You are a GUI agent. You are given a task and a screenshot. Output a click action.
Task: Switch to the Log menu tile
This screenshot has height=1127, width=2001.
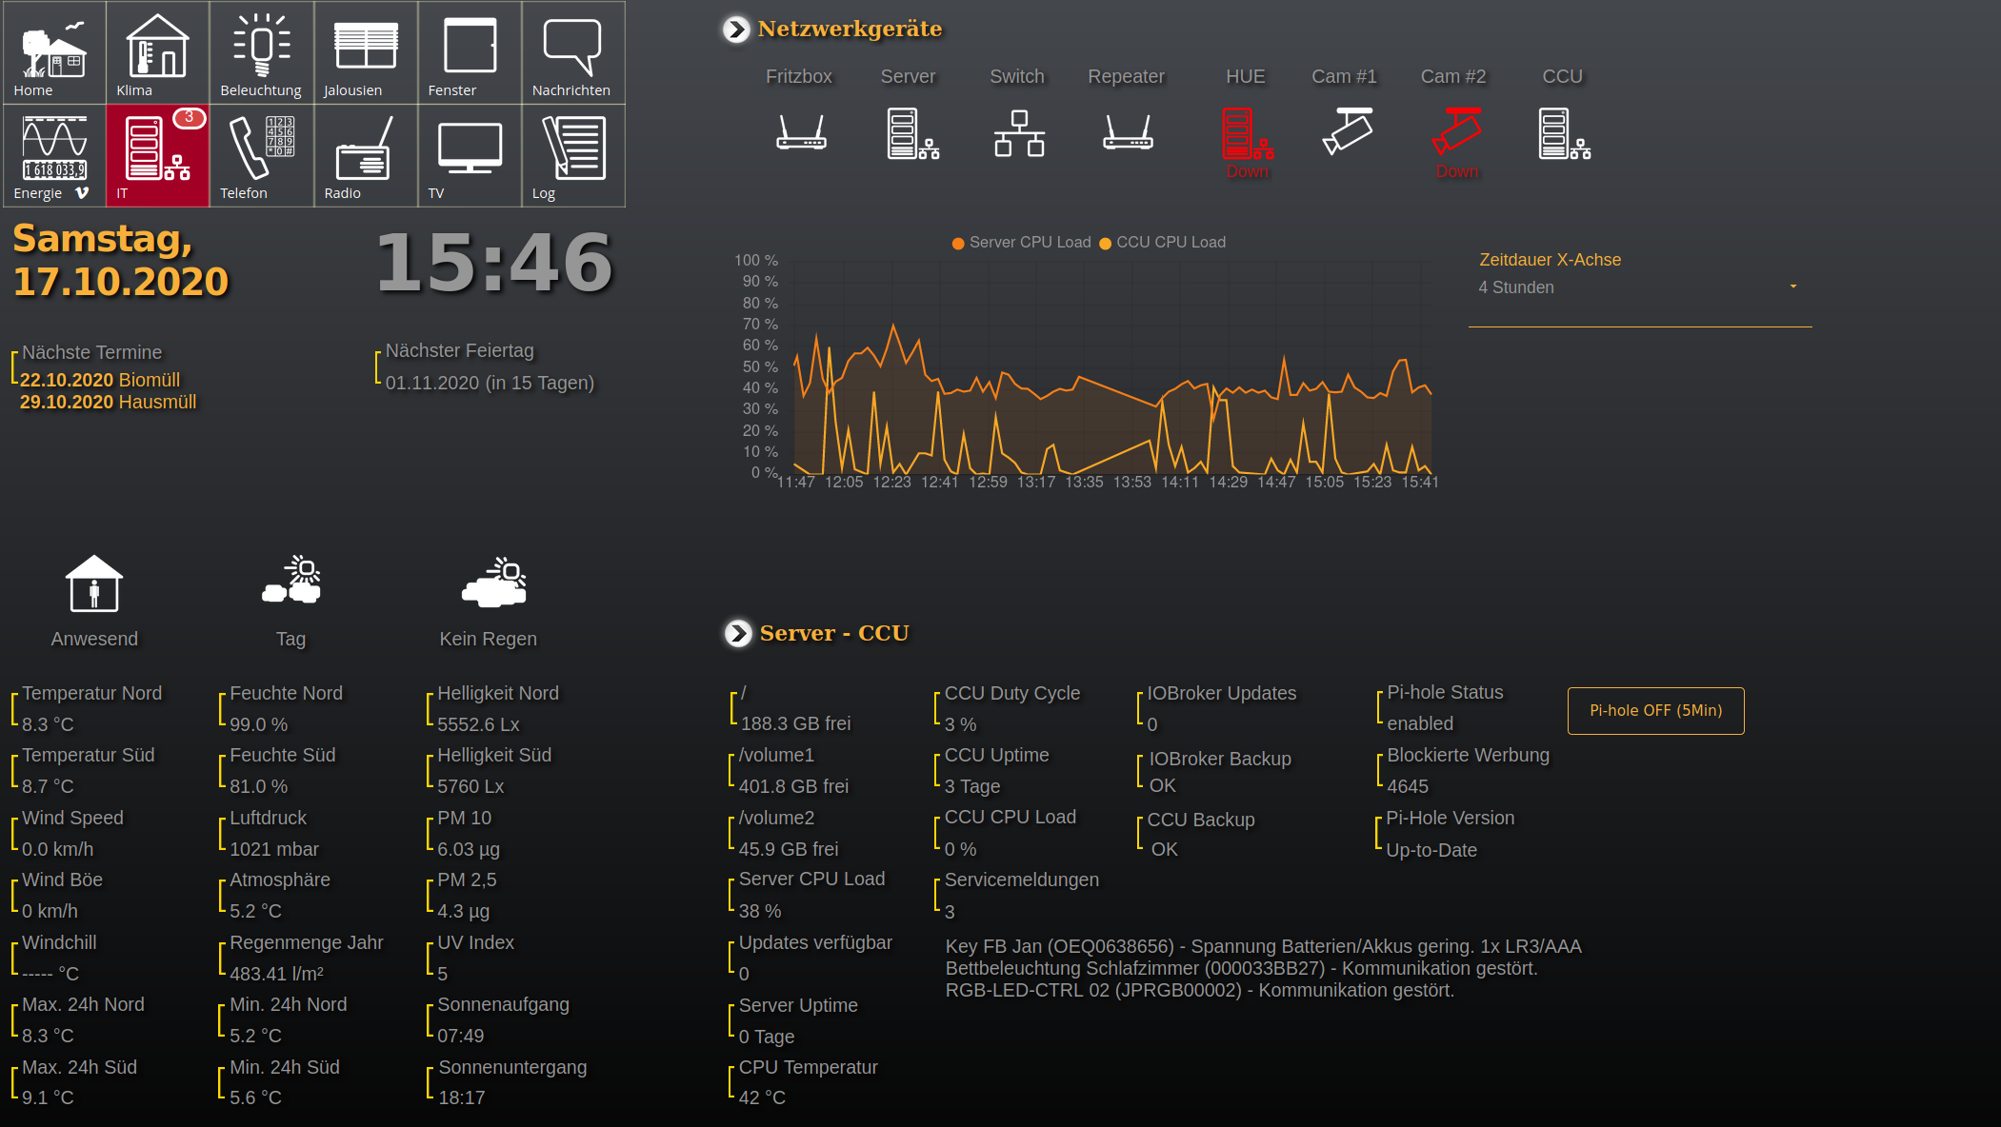coord(573,155)
